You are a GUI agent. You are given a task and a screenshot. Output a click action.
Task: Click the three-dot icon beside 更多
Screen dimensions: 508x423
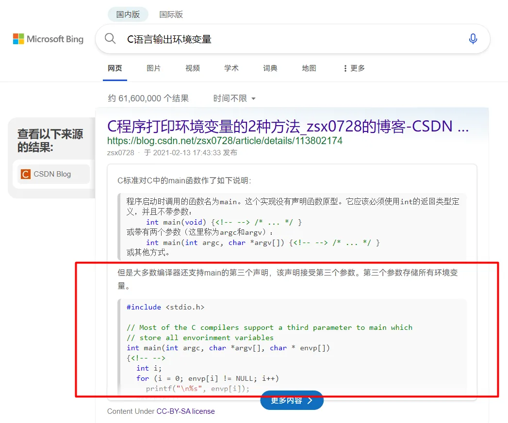(345, 68)
